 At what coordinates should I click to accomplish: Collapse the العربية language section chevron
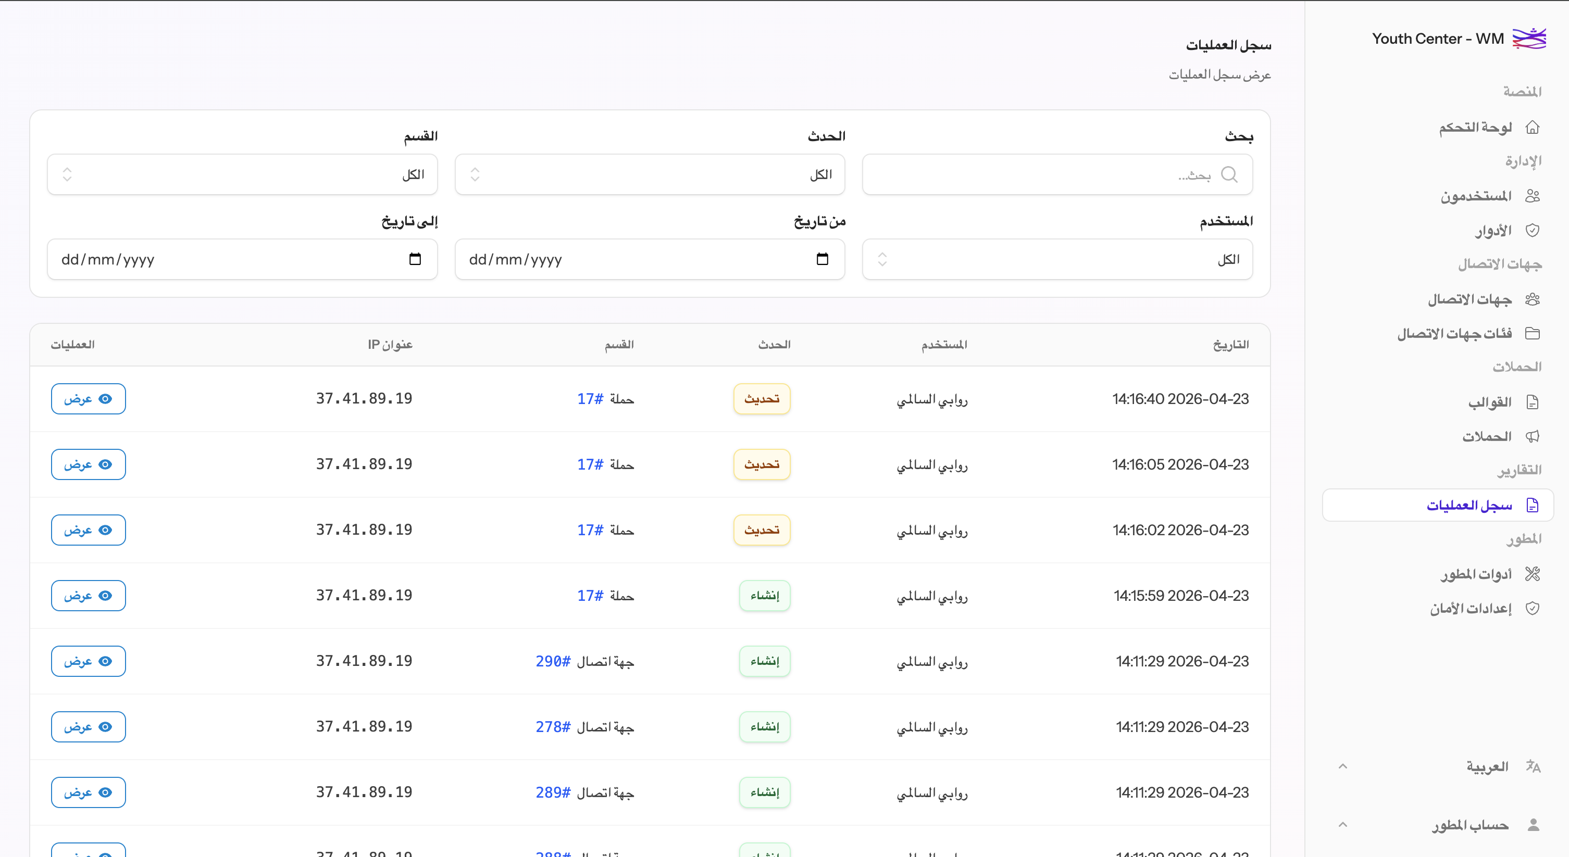(1343, 766)
